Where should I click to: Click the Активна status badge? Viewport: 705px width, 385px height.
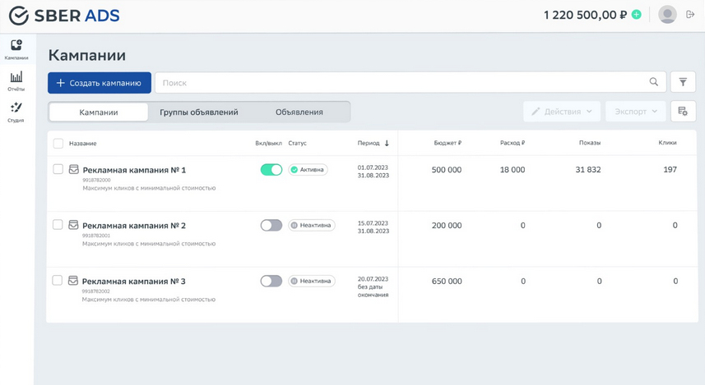(308, 170)
